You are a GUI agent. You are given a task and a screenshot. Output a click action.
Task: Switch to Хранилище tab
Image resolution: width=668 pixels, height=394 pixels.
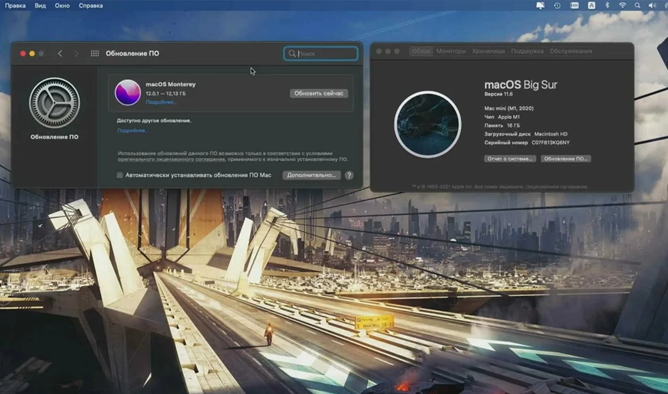[x=488, y=51]
